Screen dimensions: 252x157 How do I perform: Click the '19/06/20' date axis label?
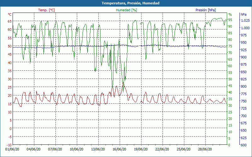[x=140, y=149]
